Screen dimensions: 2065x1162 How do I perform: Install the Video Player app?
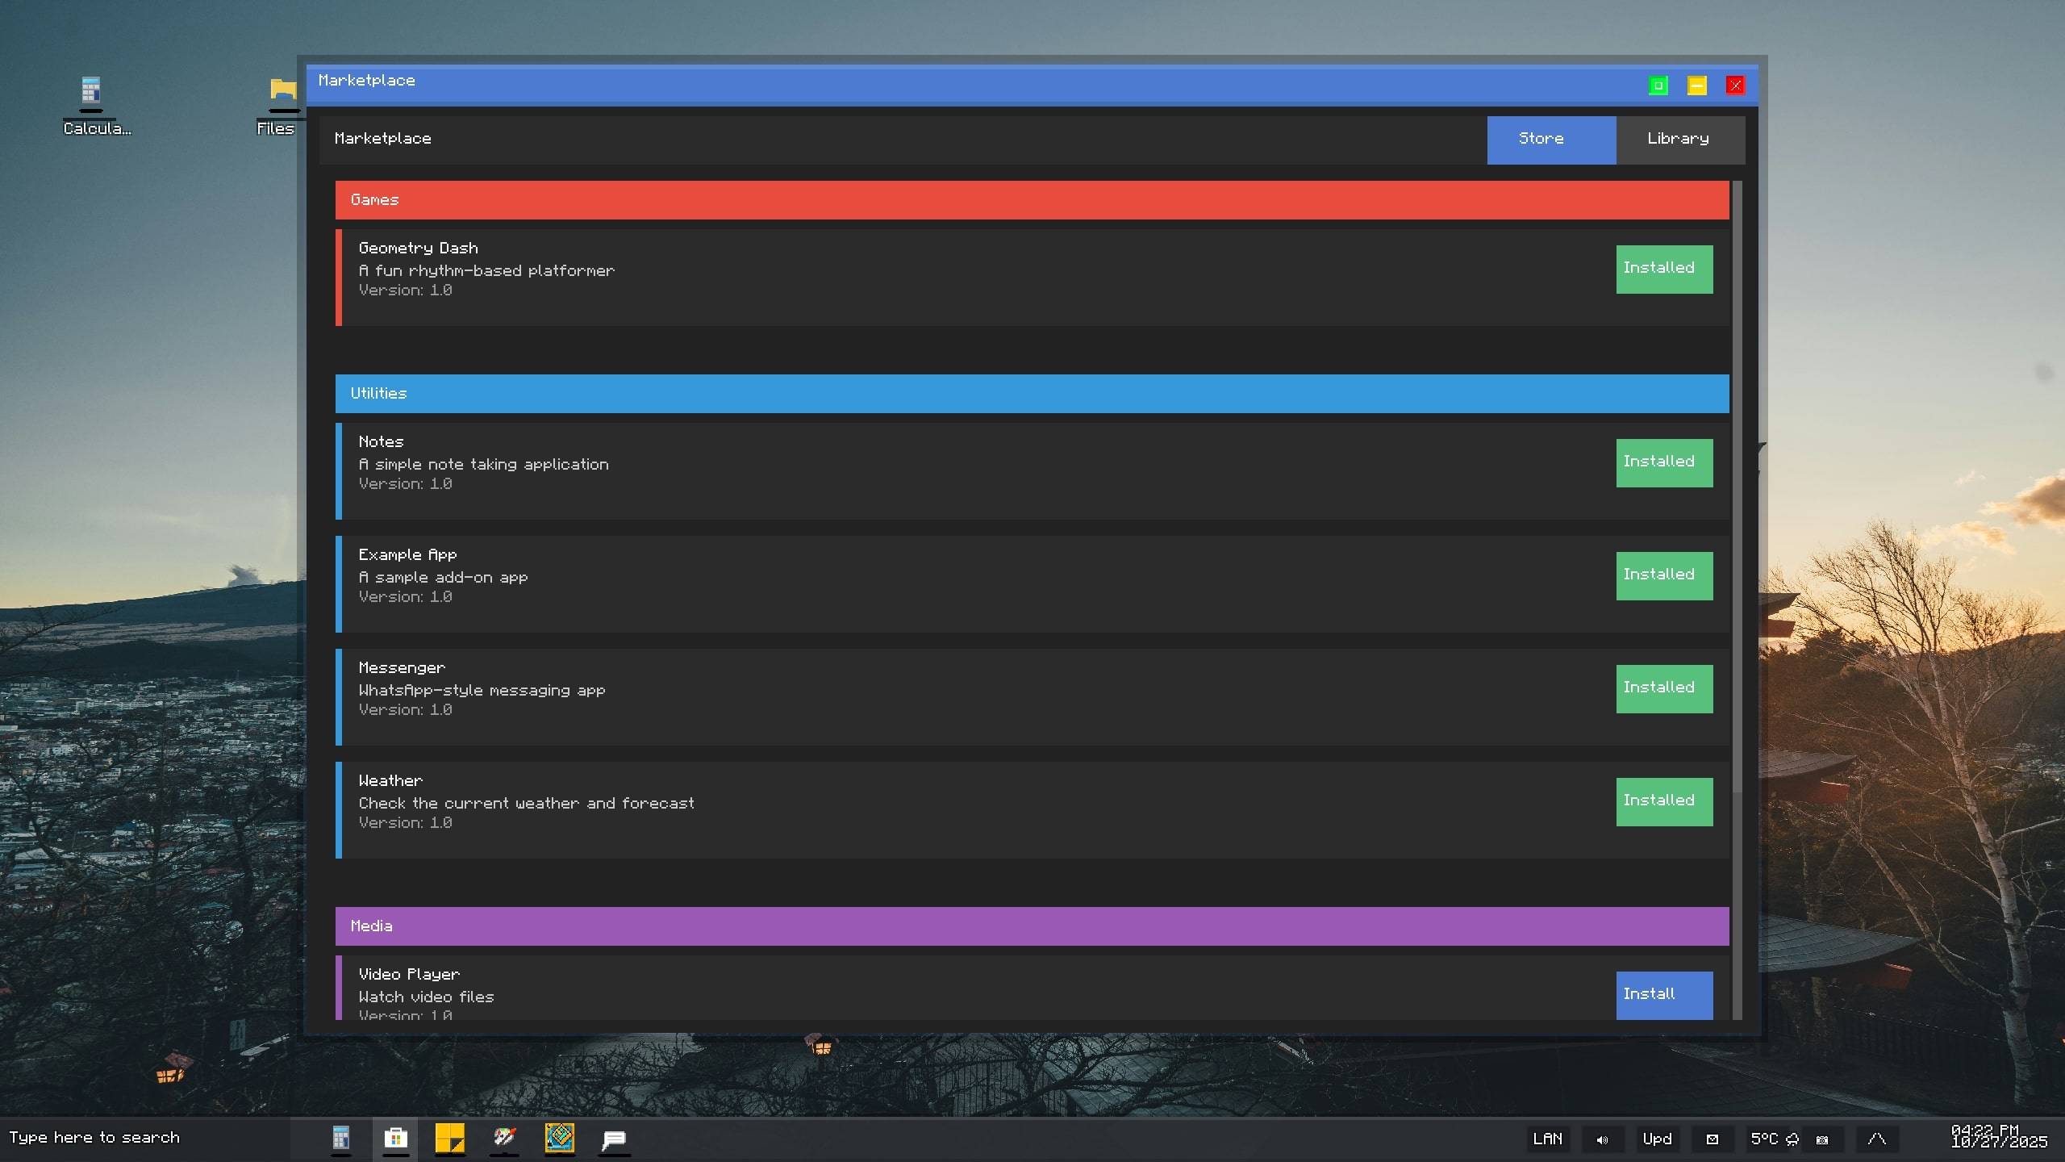click(x=1663, y=994)
